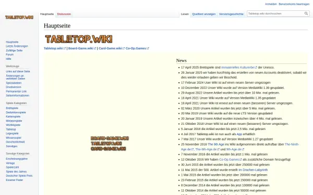Go to Hauptseite in the sidebar
The image size is (313, 195).
[x=12, y=42]
